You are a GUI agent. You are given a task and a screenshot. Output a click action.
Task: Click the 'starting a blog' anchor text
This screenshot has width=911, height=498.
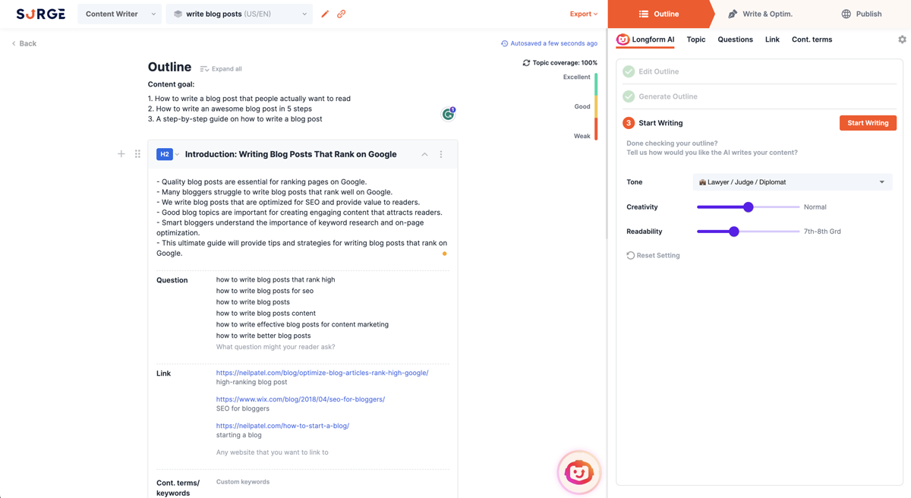pos(238,435)
